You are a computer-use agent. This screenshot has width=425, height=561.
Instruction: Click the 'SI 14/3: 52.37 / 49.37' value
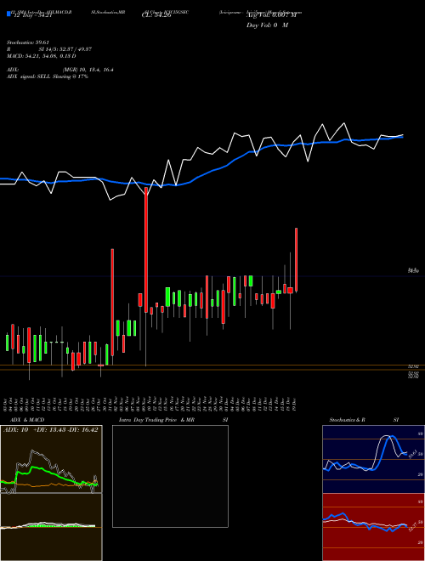tap(65, 49)
